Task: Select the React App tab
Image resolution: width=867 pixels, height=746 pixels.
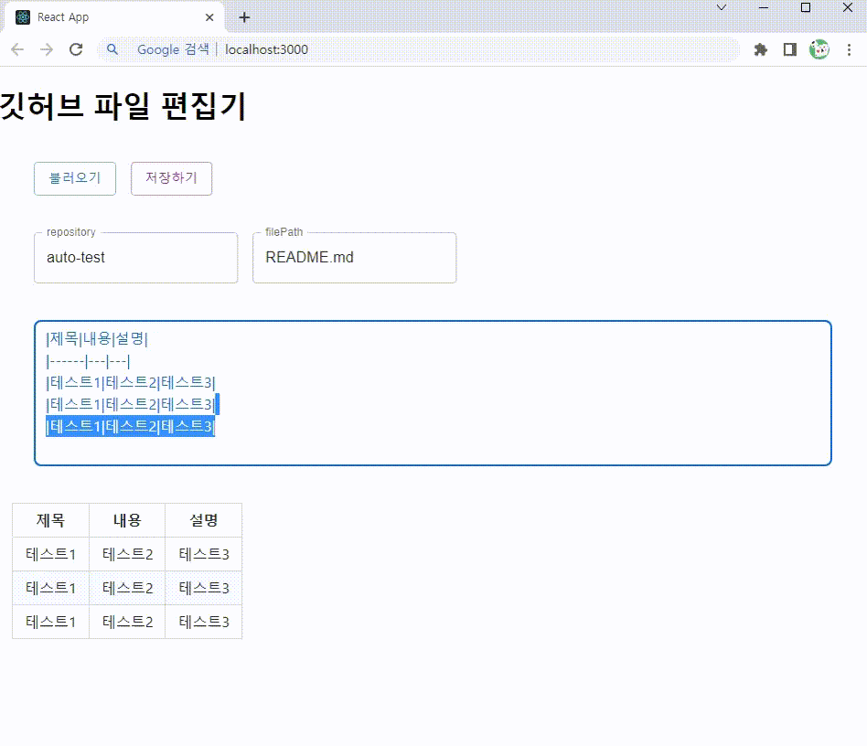Action: 114,17
